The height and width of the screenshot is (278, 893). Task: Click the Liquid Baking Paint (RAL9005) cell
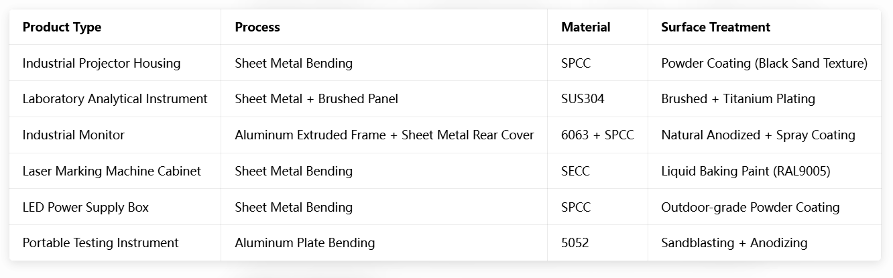746,171
